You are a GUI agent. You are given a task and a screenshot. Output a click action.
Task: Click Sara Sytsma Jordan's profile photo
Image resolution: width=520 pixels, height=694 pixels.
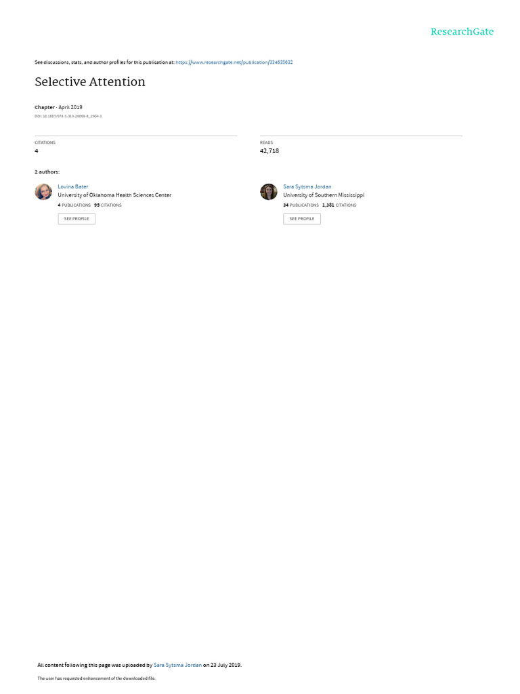point(268,192)
